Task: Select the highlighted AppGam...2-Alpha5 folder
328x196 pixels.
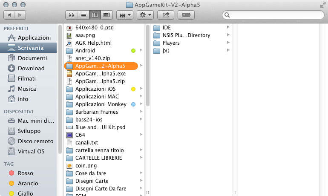Action: pos(101,66)
